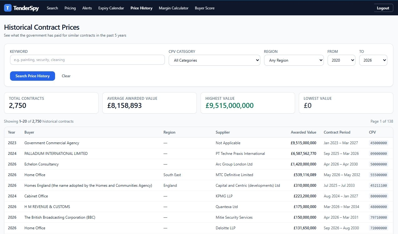The image size is (398, 234).
Task: Click supplier MTC Definitive Limited
Action: point(234,175)
